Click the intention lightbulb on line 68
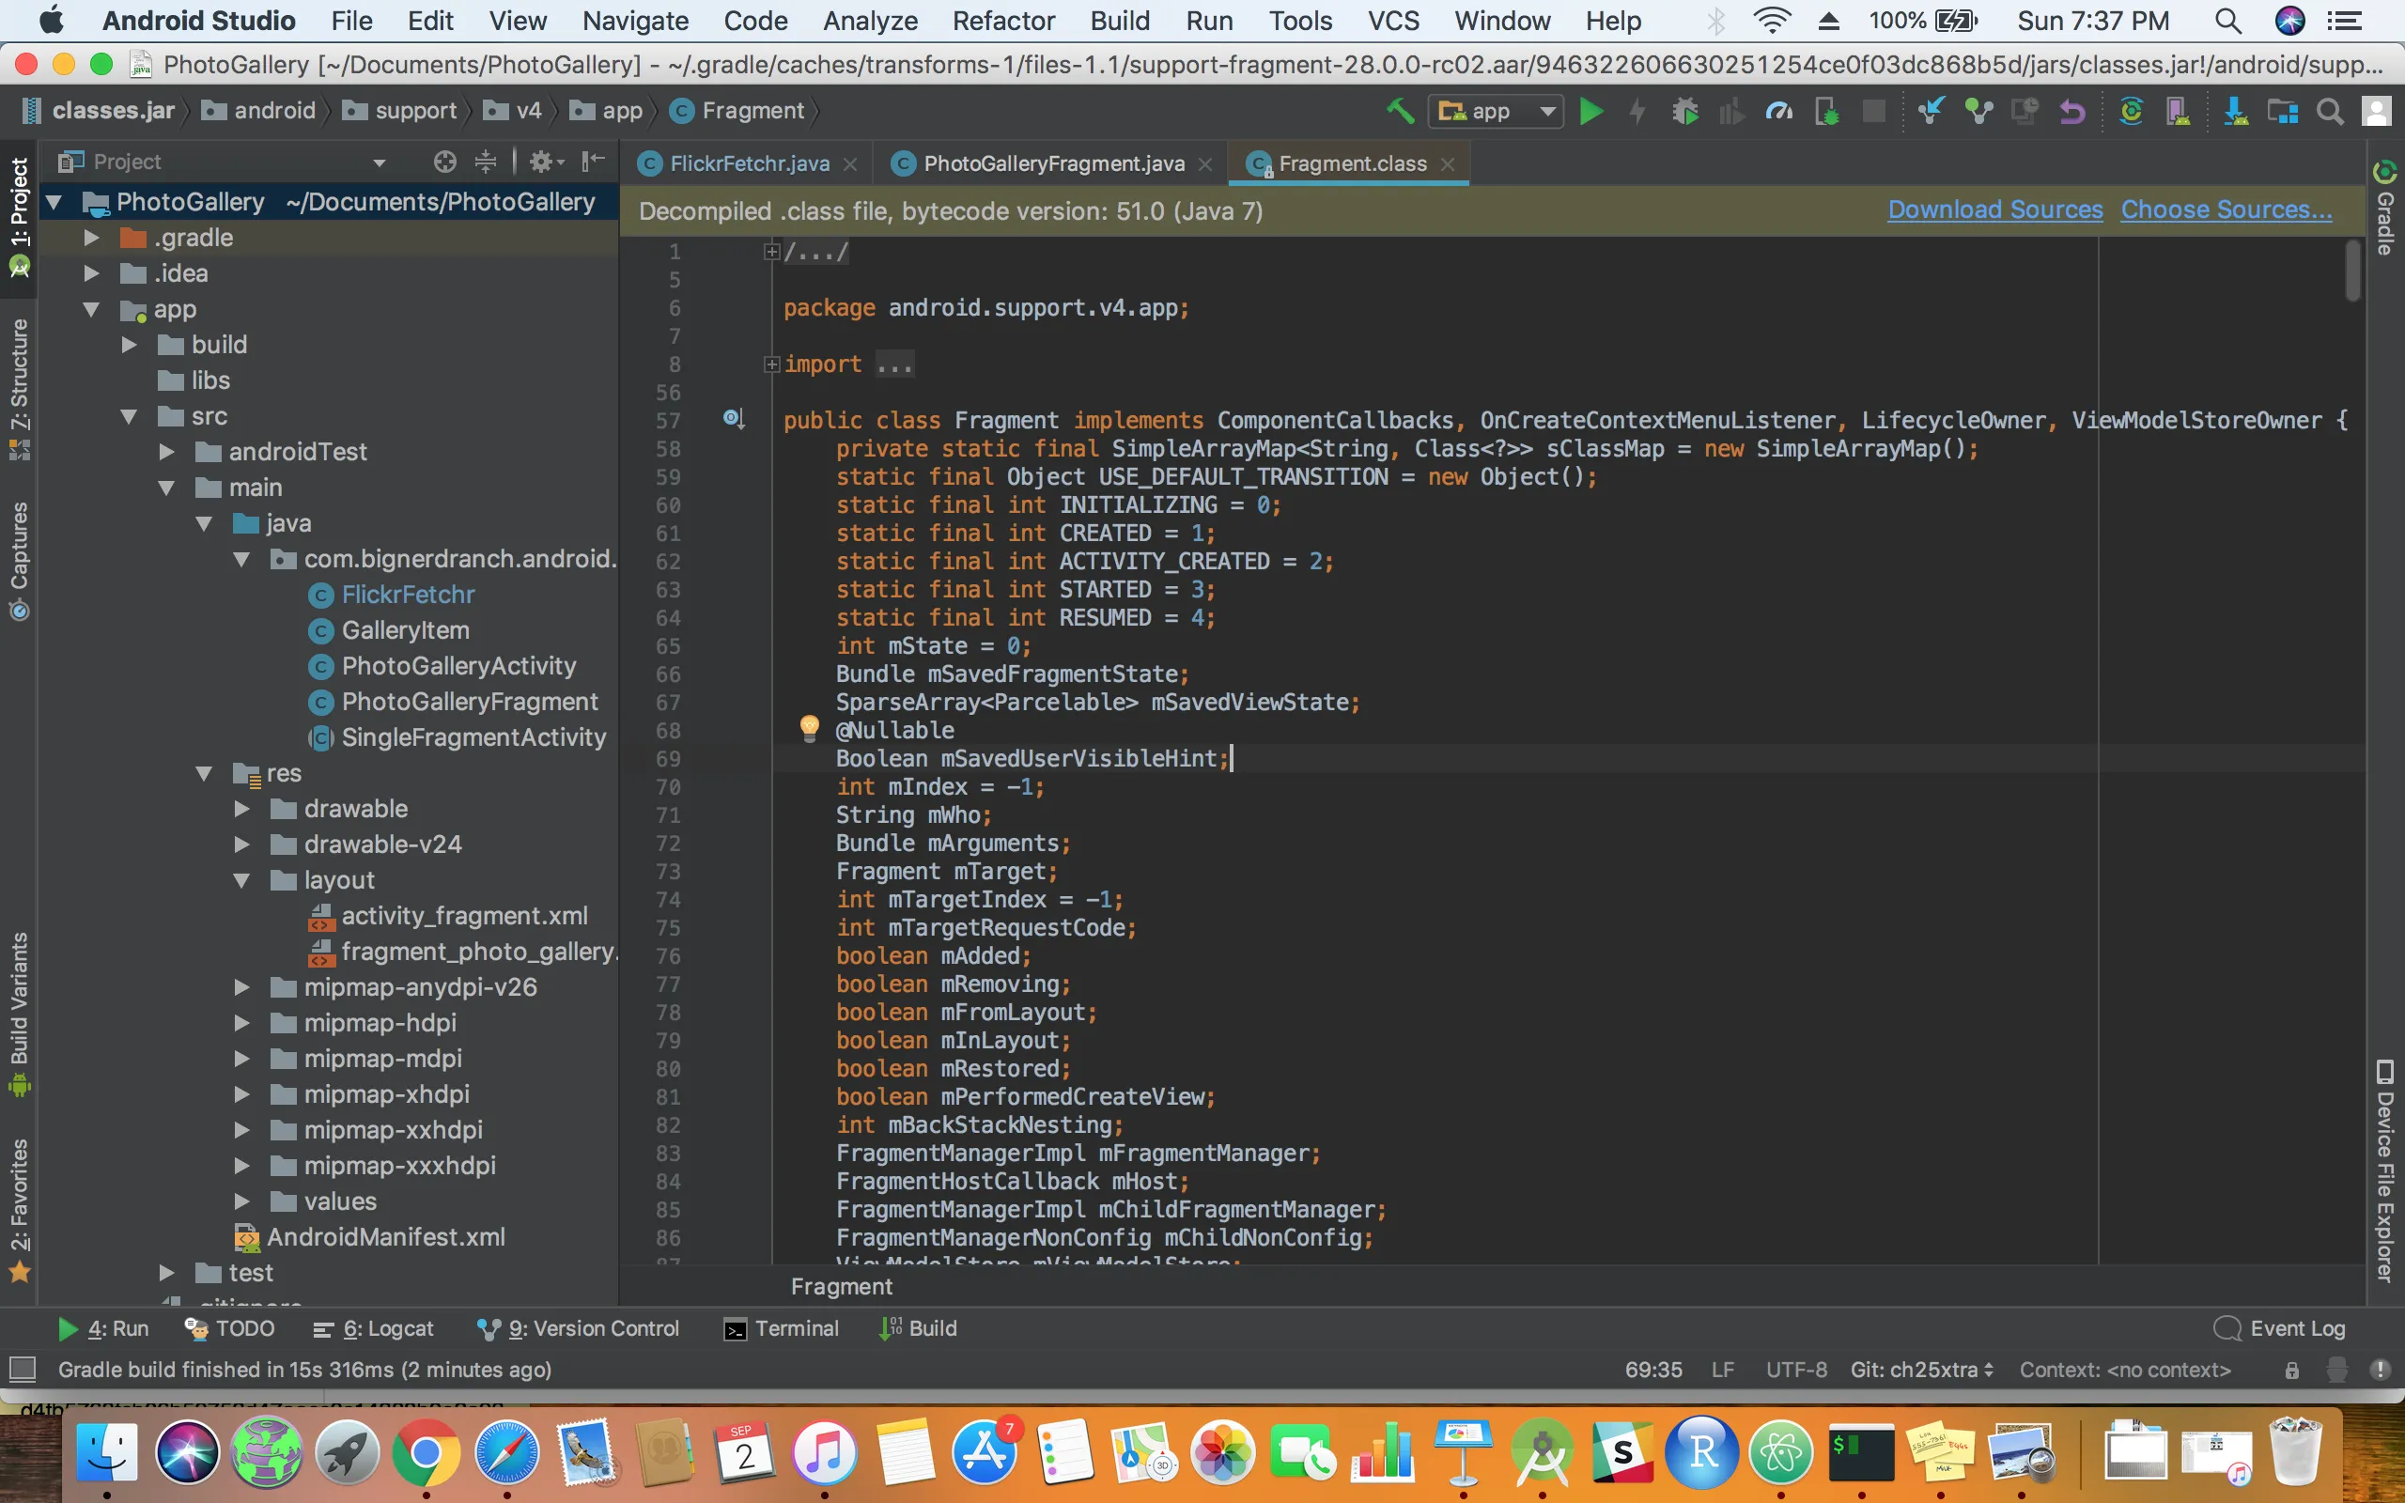 tap(809, 728)
